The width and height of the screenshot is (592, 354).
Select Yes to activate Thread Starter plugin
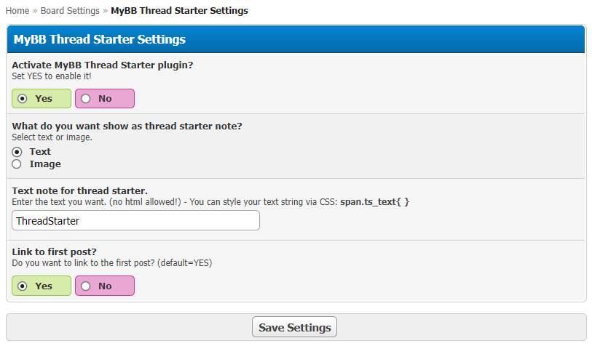pyautogui.click(x=23, y=99)
